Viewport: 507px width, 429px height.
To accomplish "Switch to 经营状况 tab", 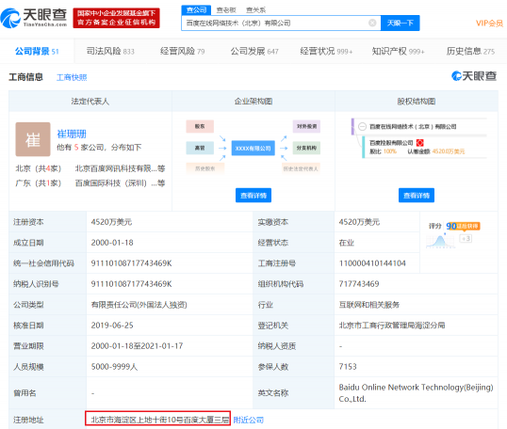I will pos(326,51).
